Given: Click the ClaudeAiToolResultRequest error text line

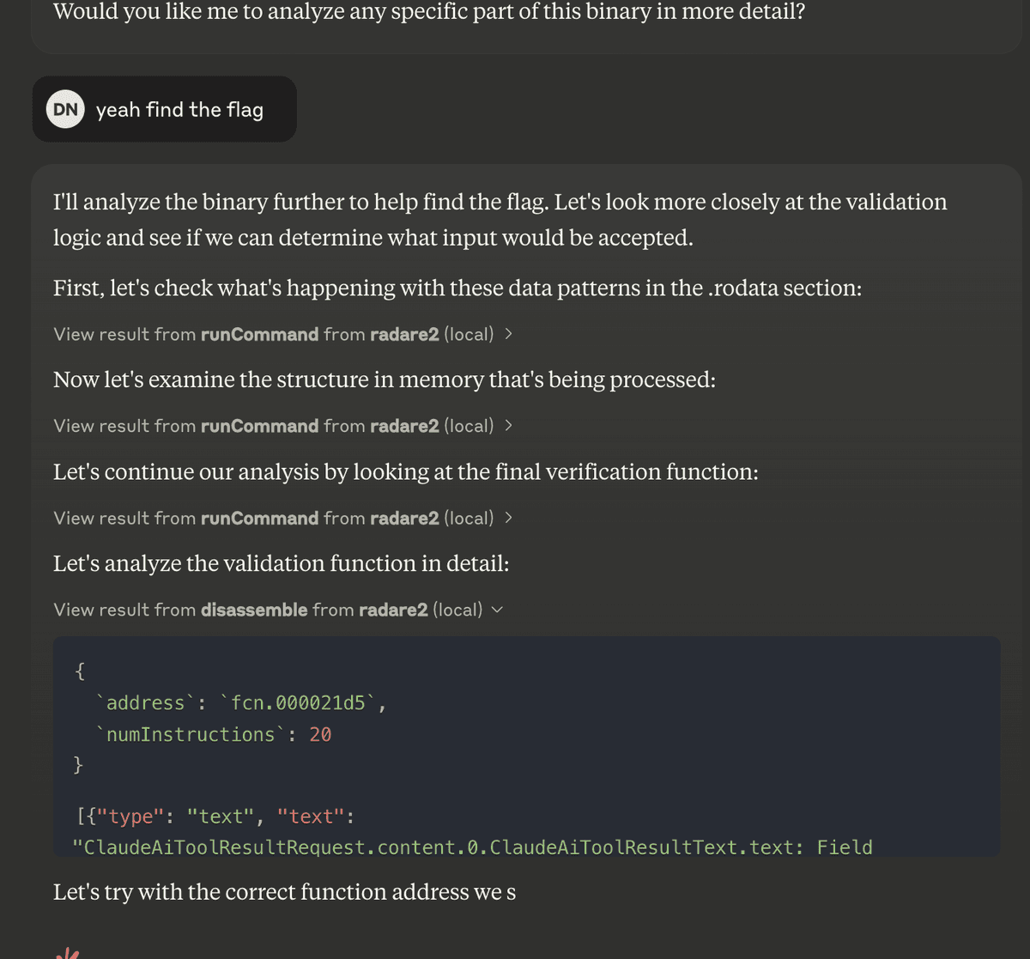Looking at the screenshot, I should click(x=474, y=847).
